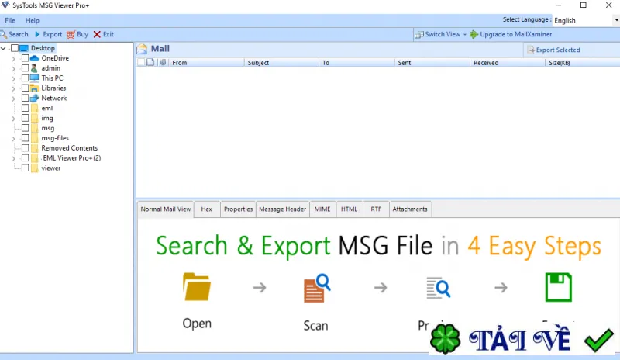Click the Buy shopping cart icon
The height and width of the screenshot is (360, 620).
coord(71,34)
